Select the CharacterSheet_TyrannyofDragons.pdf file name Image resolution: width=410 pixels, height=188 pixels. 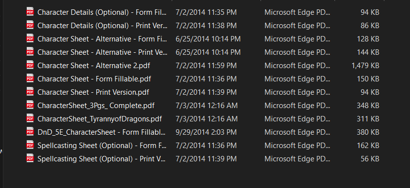[x=100, y=119]
